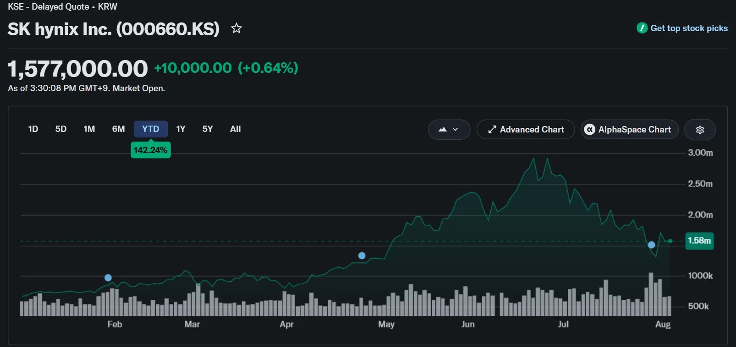The image size is (736, 347).
Task: Click the SK hynix Inc. title
Action: [114, 29]
